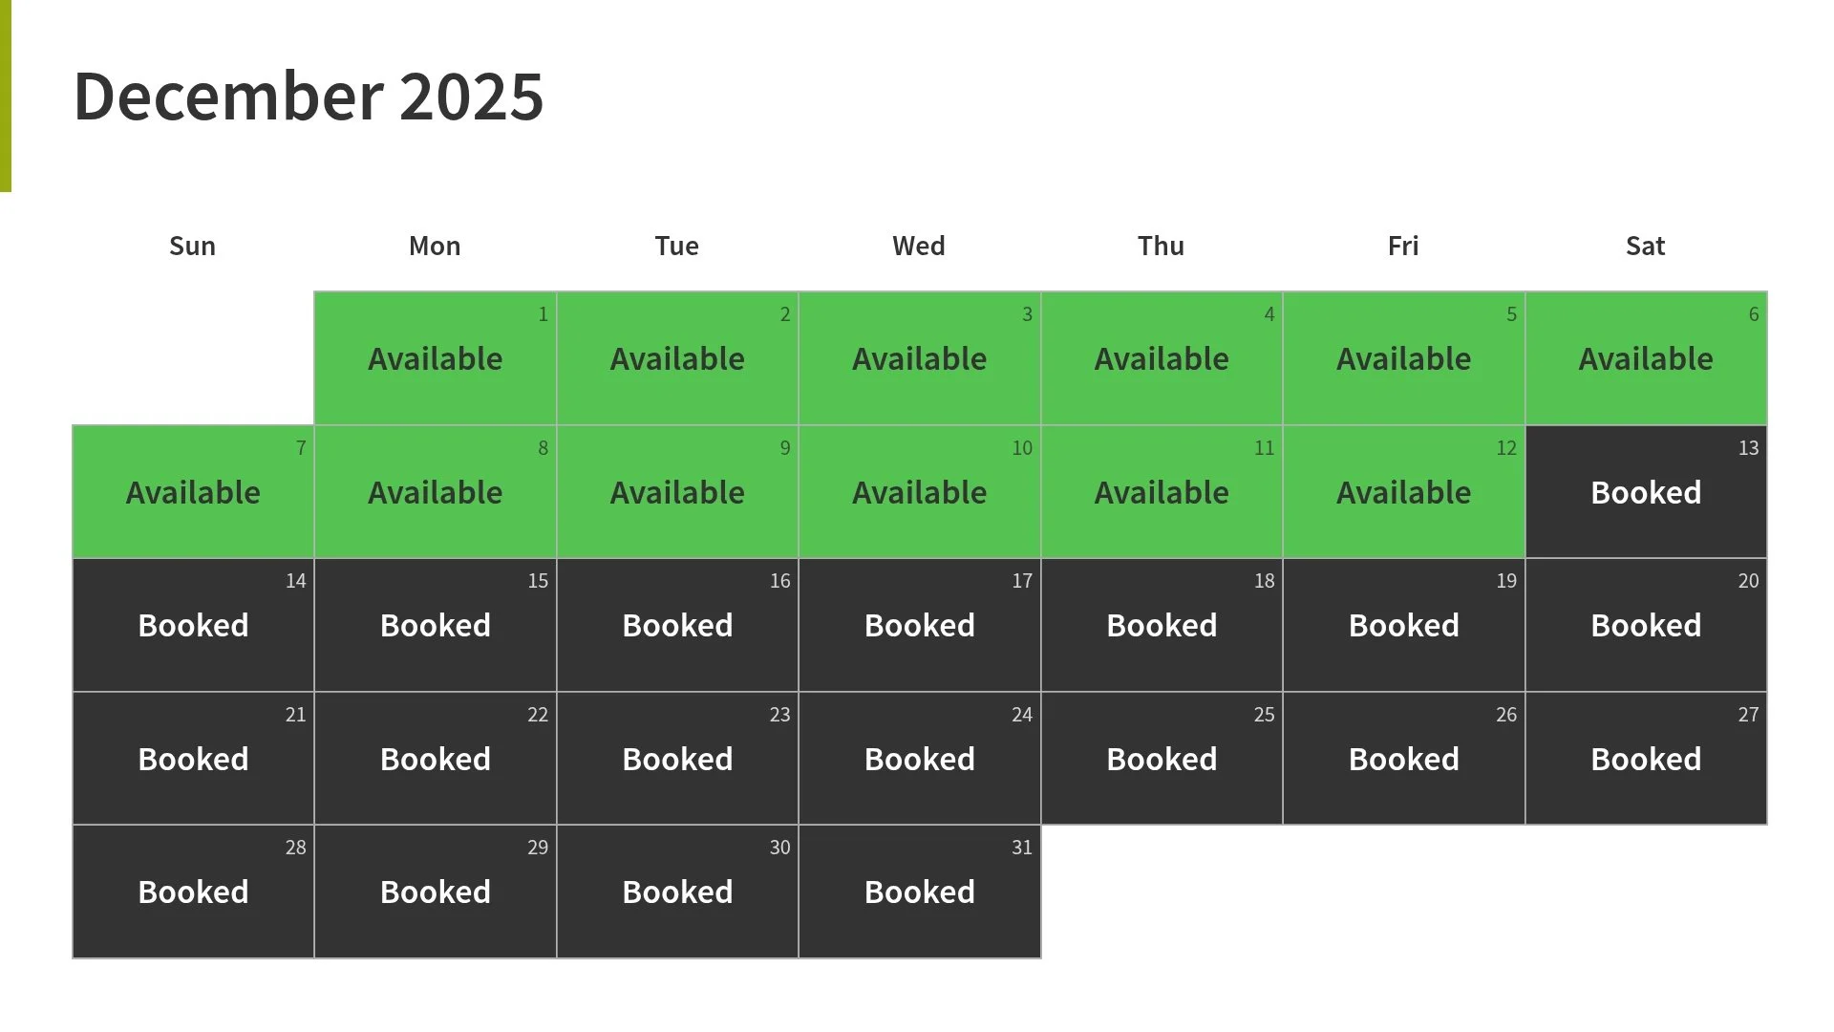This screenshot has height=1032, width=1834.
Task: Click the Wed column header
Action: (x=919, y=246)
